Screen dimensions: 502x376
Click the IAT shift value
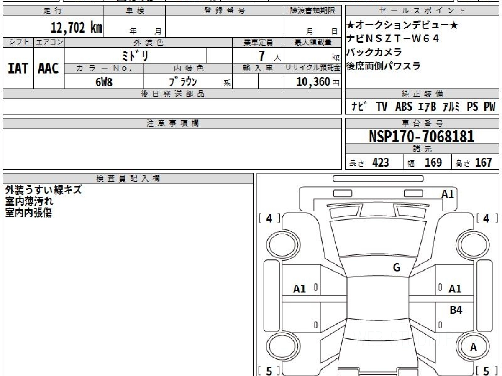[18, 68]
